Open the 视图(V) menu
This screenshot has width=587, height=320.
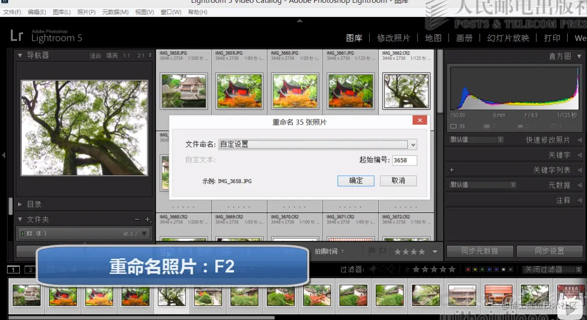(145, 12)
